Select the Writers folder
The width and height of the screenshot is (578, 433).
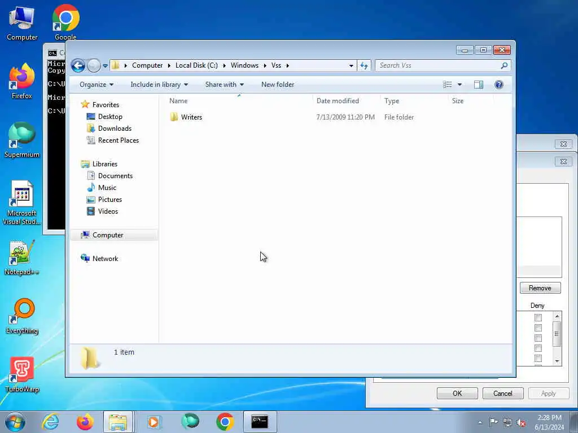point(191,117)
